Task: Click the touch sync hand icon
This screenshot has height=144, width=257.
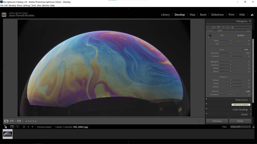Action: pyautogui.click(x=5, y=127)
